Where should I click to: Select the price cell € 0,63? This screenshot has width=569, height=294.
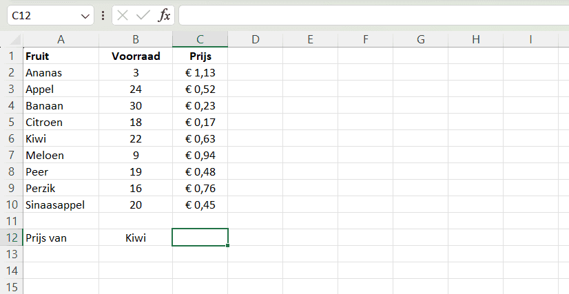(x=200, y=138)
